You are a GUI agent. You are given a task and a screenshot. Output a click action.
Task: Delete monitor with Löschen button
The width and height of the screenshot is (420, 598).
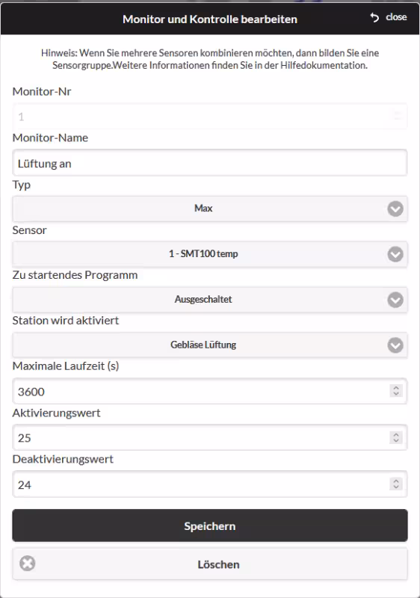click(x=210, y=564)
